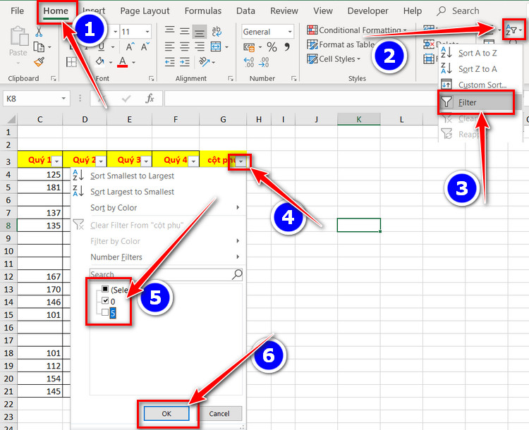Click Merge & Center icon
The width and height of the screenshot is (529, 430).
216,47
